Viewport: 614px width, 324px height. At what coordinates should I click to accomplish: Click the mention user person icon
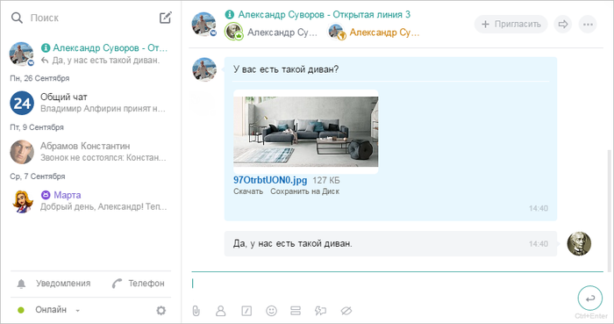(x=221, y=311)
